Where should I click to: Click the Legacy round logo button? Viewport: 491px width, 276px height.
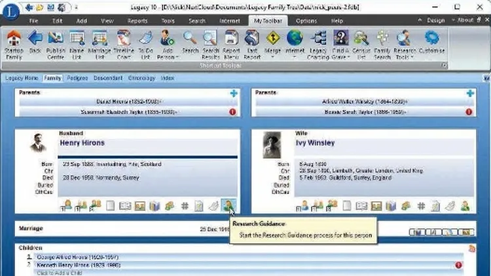point(11,12)
